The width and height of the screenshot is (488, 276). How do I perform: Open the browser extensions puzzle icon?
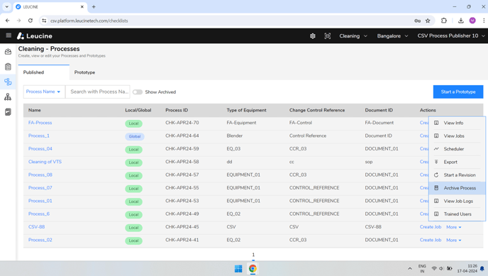coord(444,21)
